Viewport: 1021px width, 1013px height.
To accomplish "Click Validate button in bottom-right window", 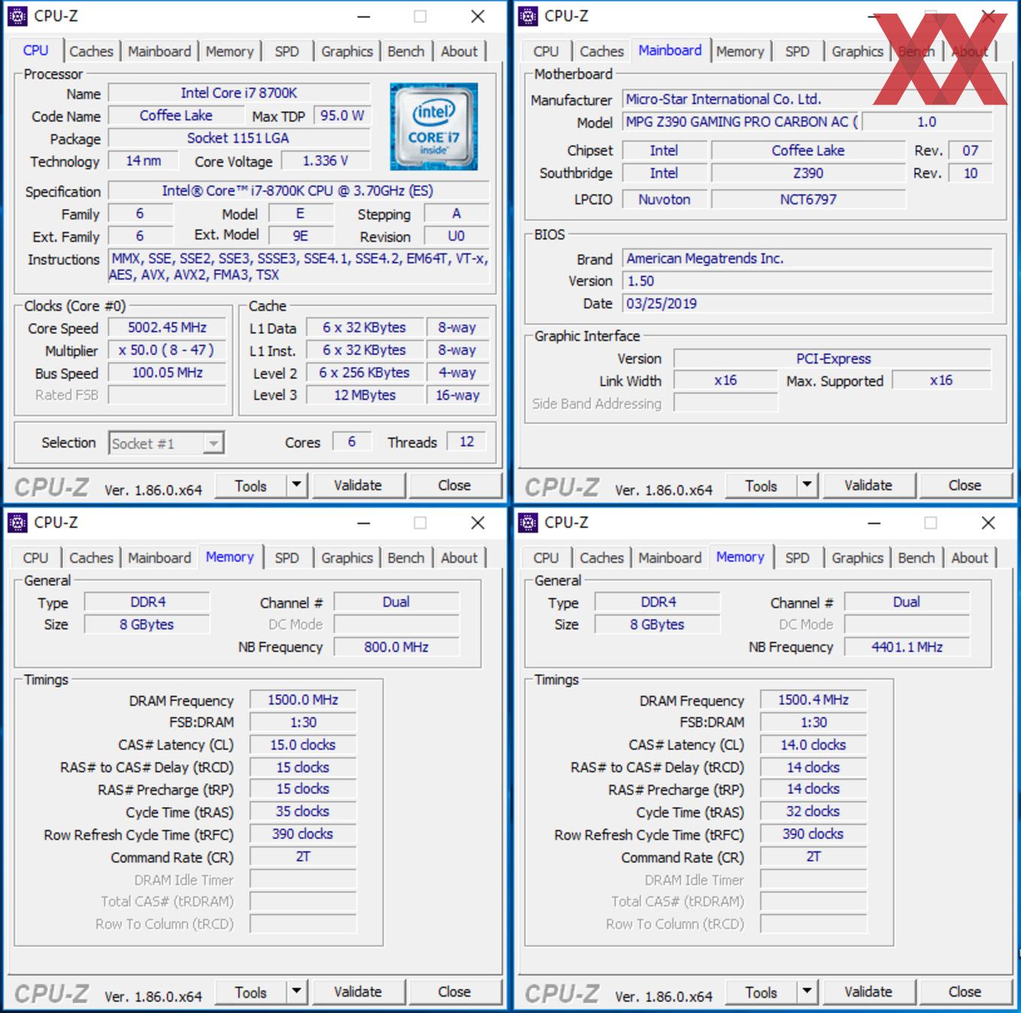I will [869, 992].
